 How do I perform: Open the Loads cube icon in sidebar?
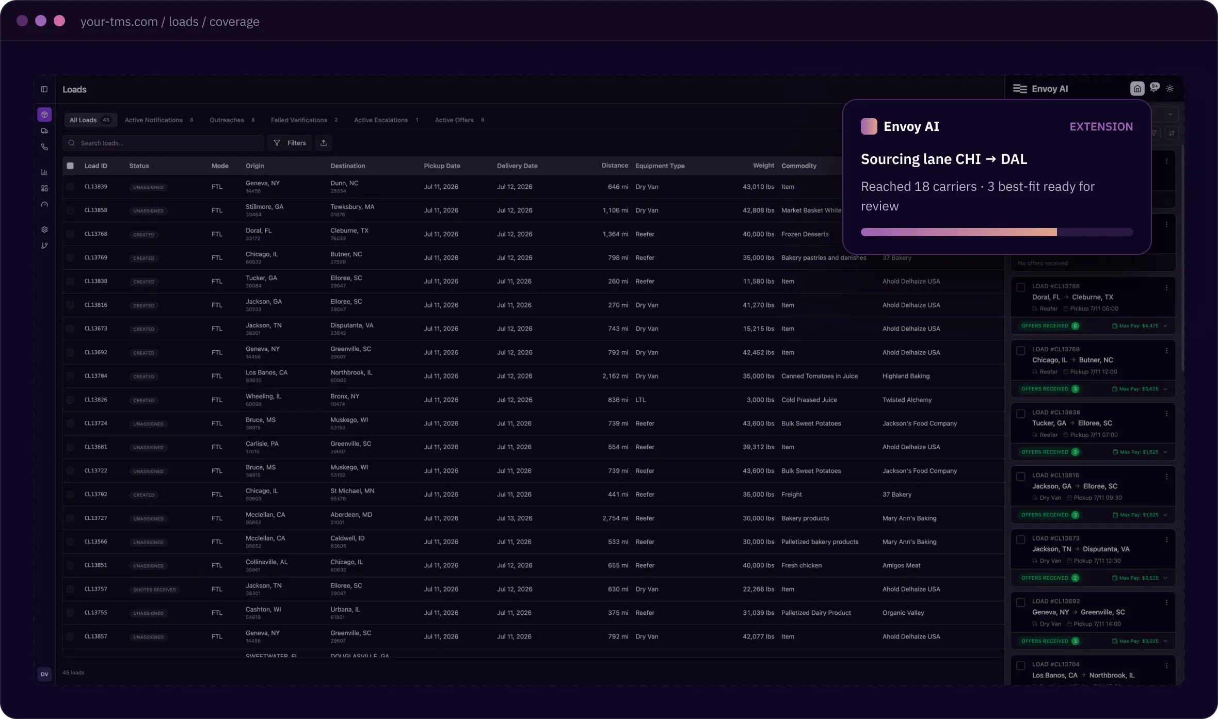[44, 115]
